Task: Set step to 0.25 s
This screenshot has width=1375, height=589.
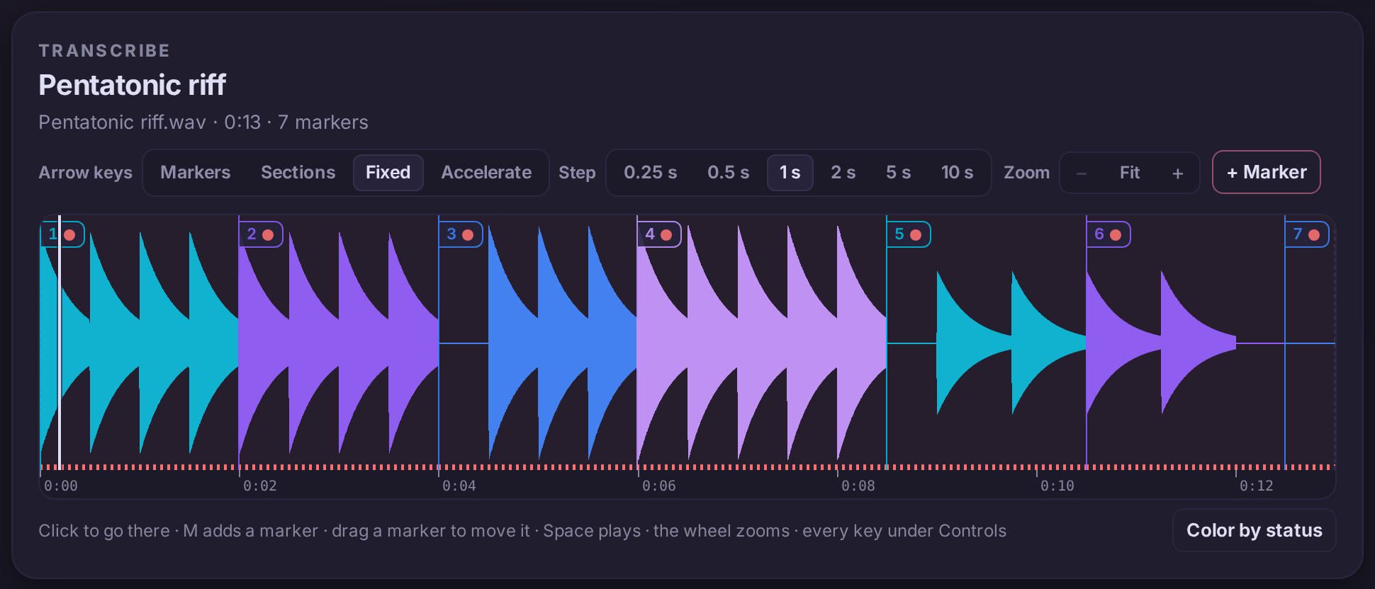Action: pyautogui.click(x=650, y=173)
